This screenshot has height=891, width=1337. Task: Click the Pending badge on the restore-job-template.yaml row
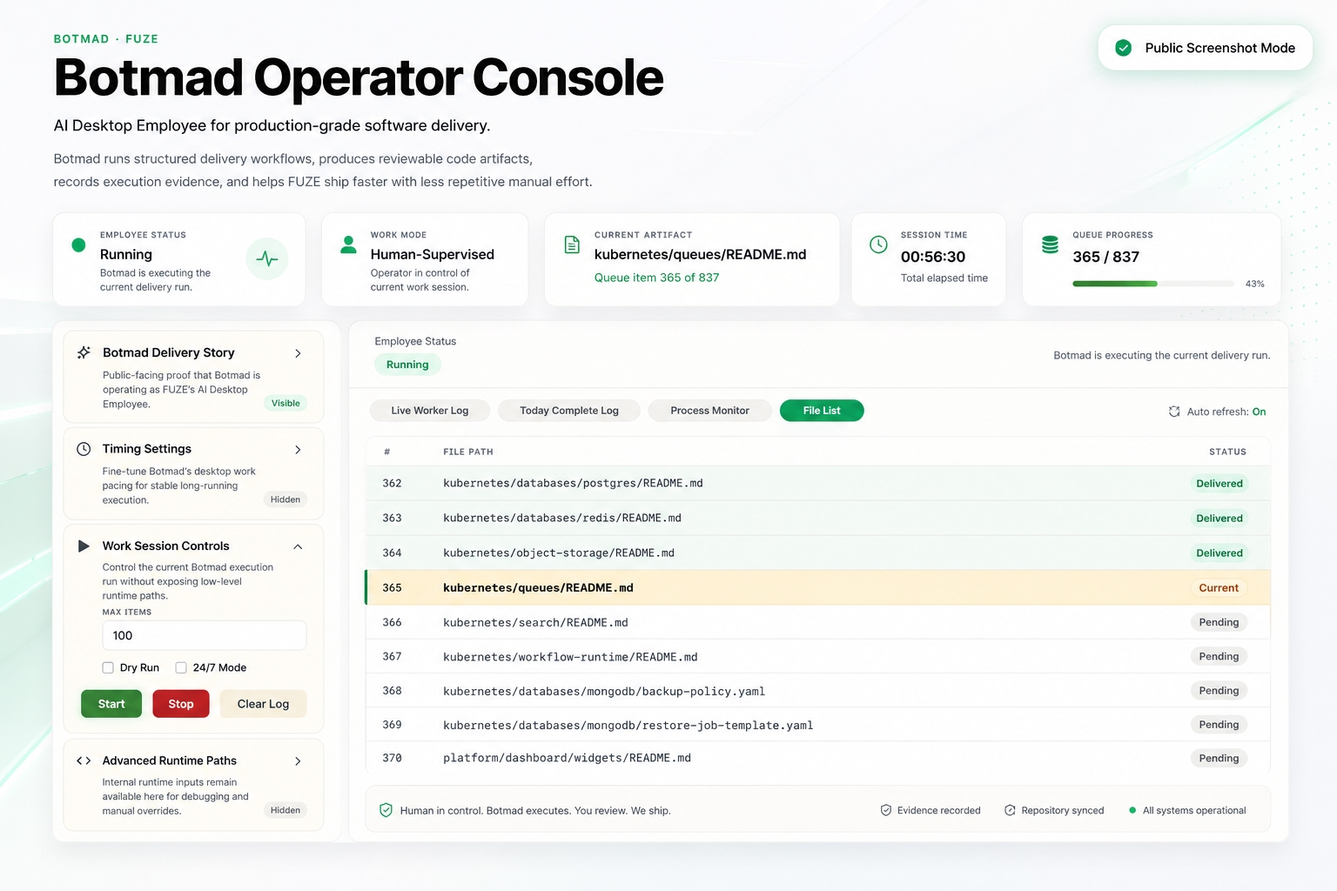[1219, 724]
